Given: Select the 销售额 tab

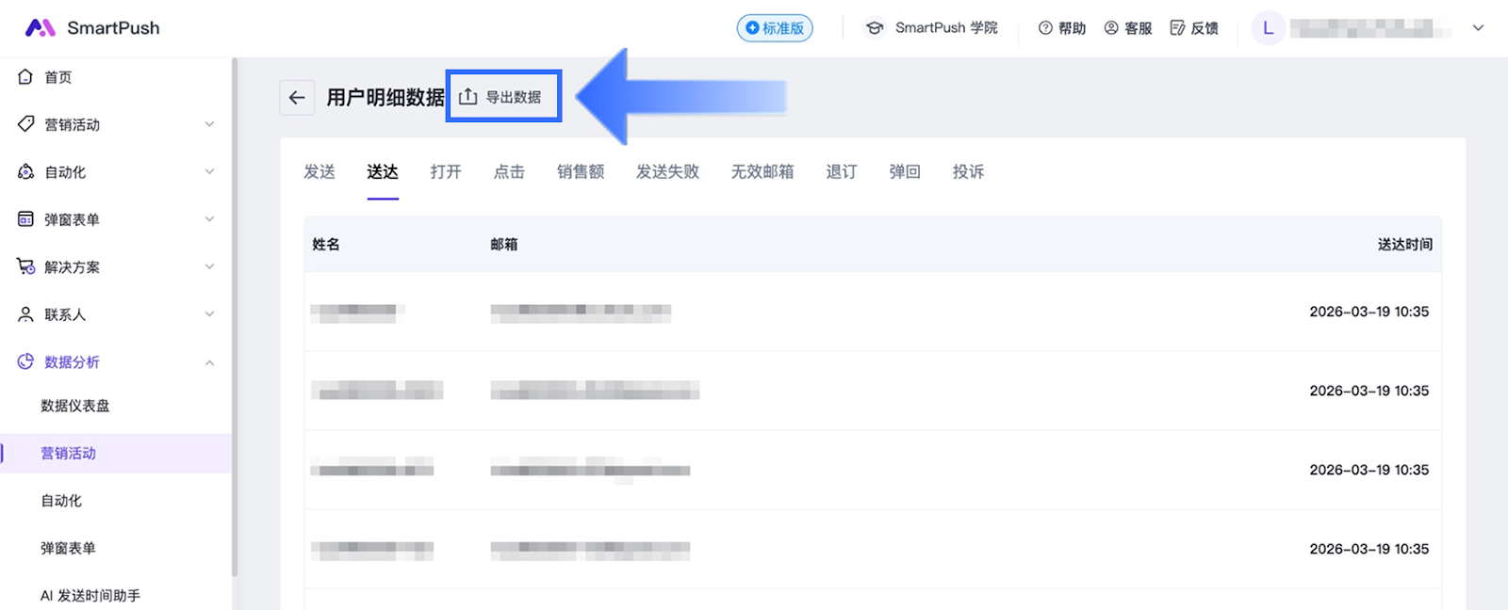Looking at the screenshot, I should (581, 171).
